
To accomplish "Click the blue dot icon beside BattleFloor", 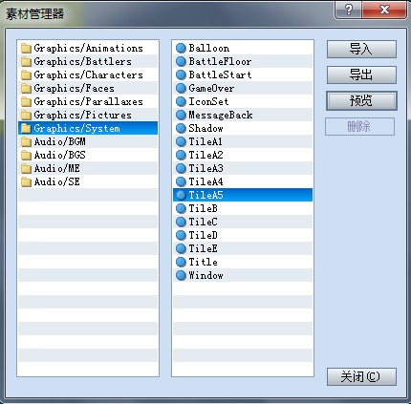I will coord(181,61).
